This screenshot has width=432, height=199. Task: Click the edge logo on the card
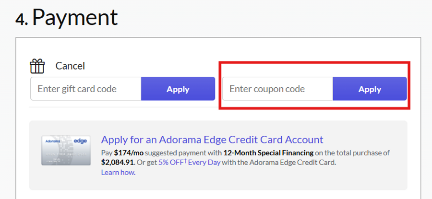(80, 142)
